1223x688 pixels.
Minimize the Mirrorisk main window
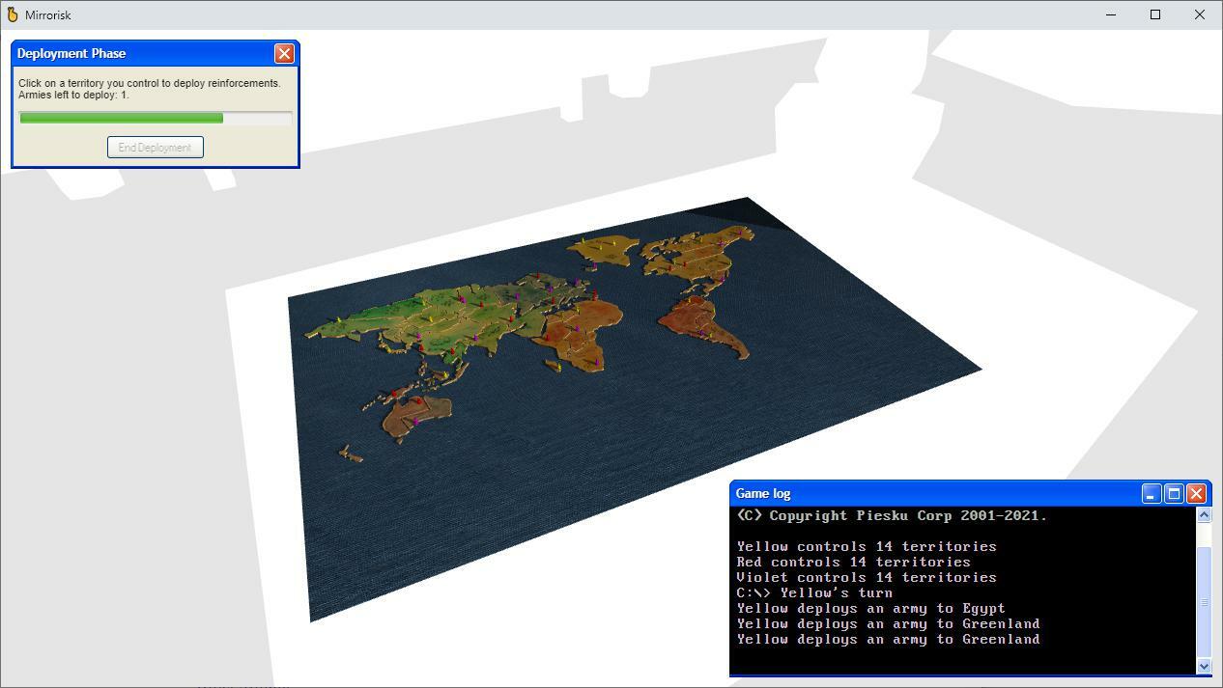point(1111,14)
